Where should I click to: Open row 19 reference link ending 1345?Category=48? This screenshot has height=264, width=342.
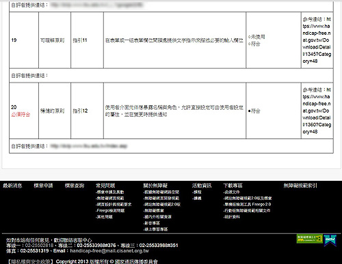(x=317, y=40)
